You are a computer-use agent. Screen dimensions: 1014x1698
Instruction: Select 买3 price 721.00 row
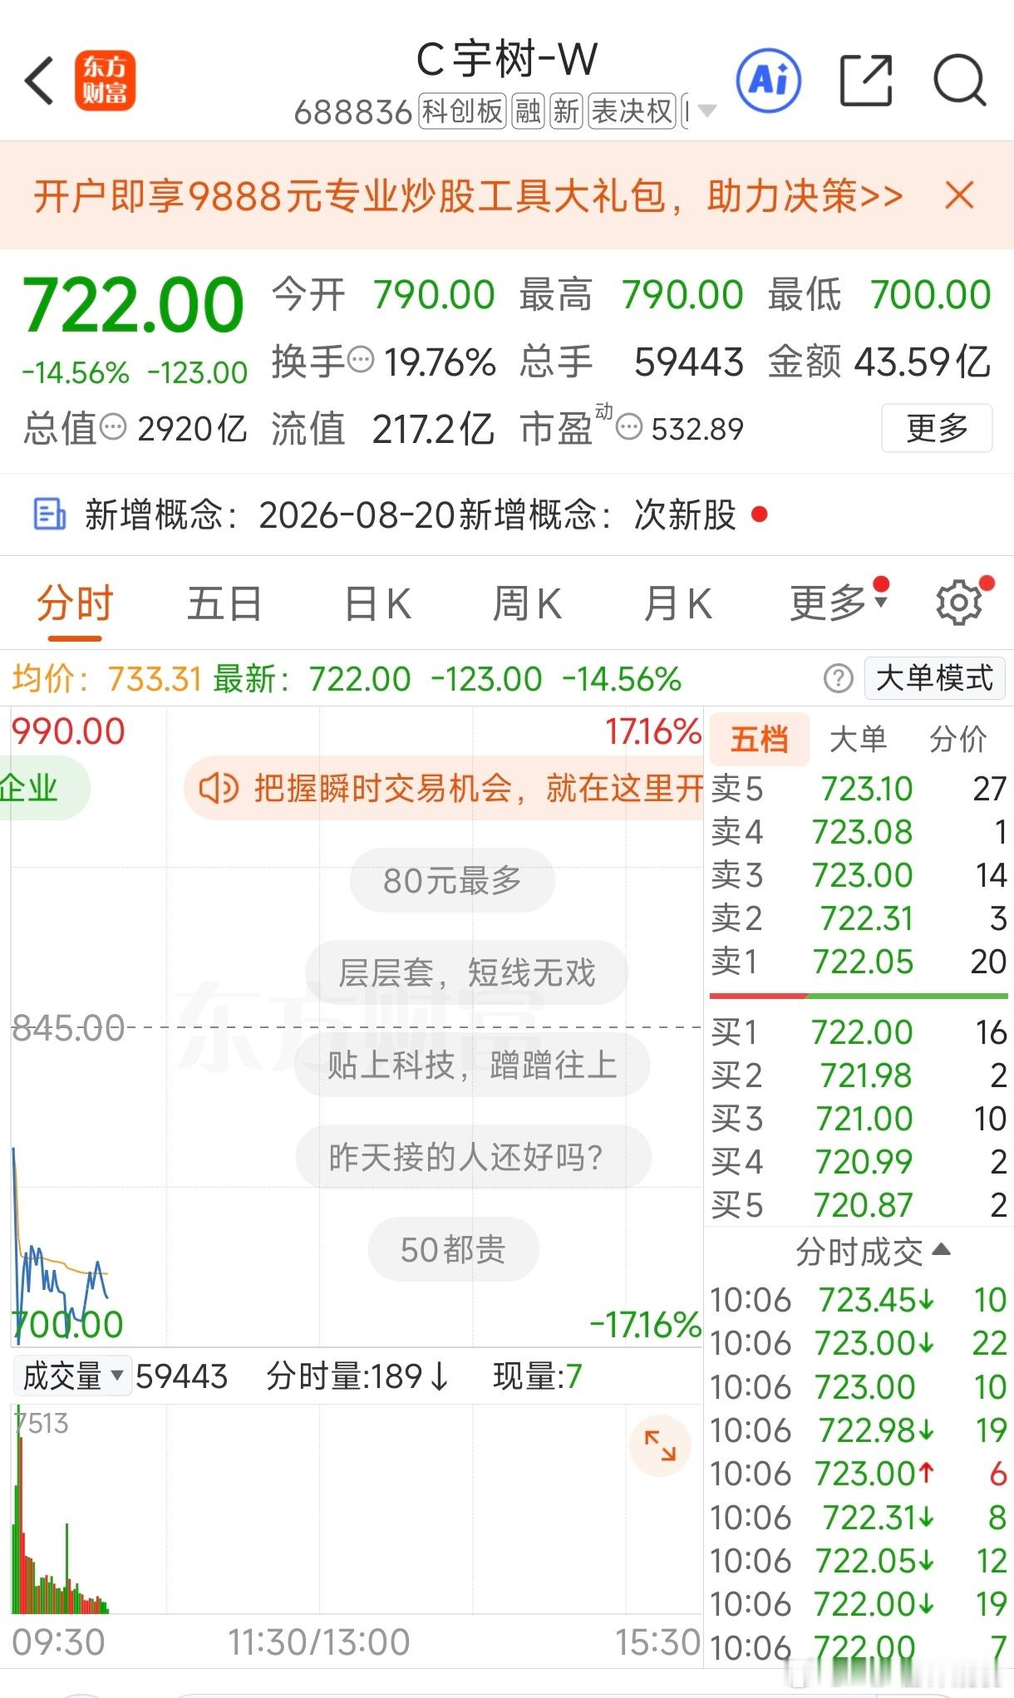click(x=859, y=1118)
